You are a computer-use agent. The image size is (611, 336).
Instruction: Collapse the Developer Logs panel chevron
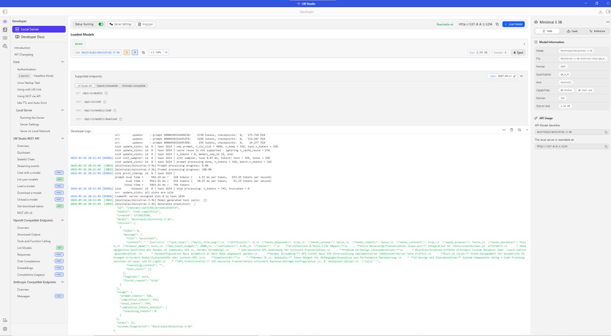pyautogui.click(x=527, y=130)
